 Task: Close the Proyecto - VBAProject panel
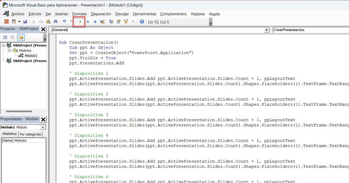tap(43, 29)
